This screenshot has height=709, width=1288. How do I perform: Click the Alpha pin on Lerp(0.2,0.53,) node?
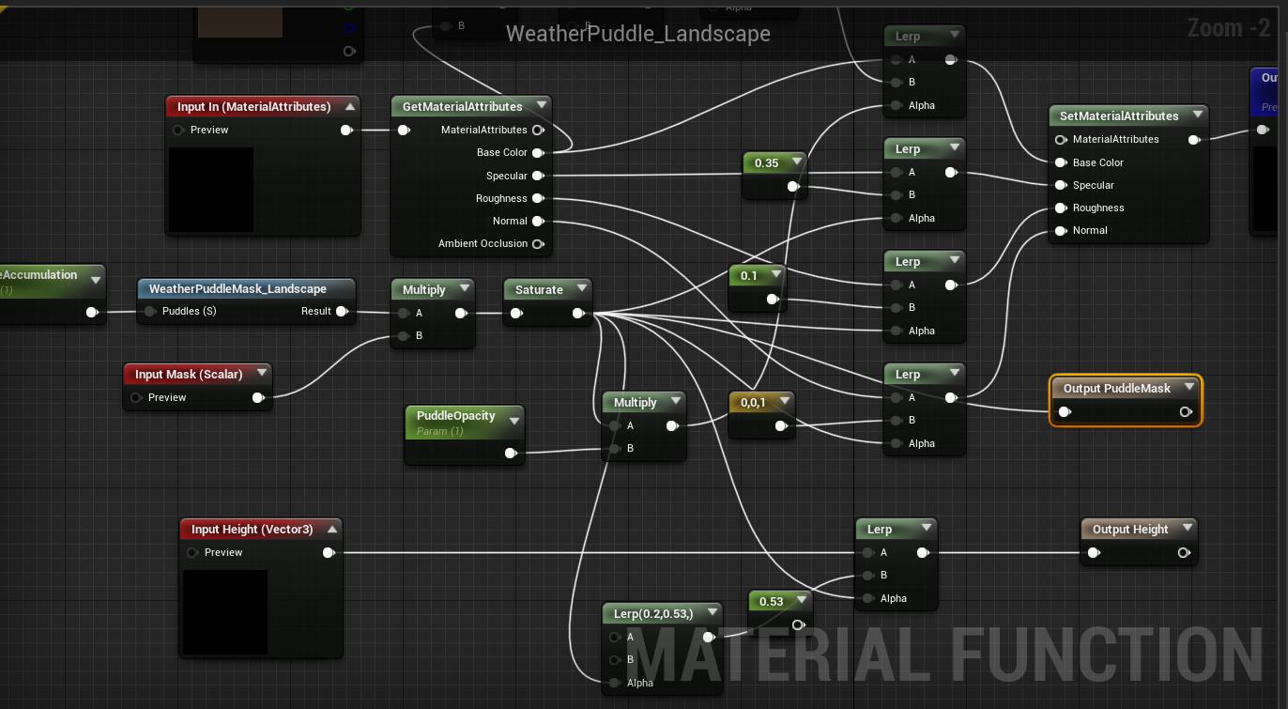point(615,683)
